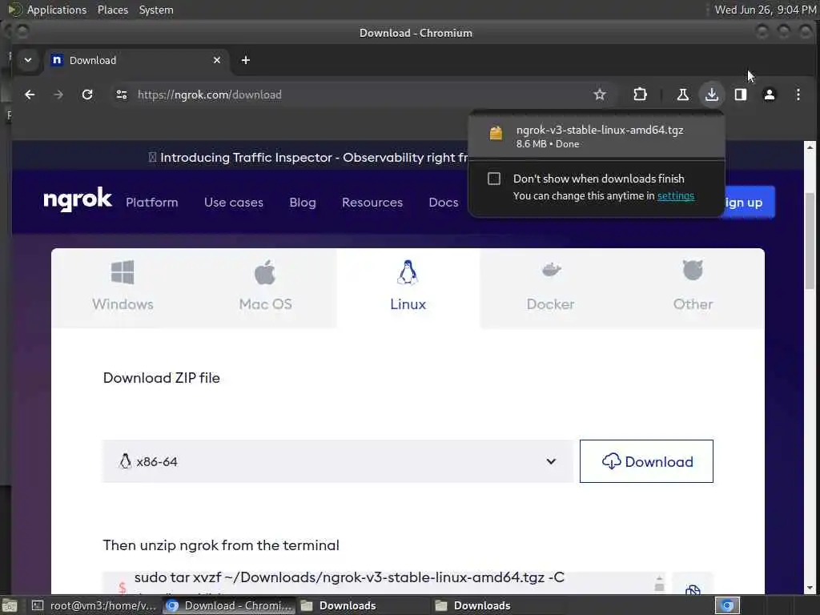Click the Sign up button
The height and width of the screenshot is (615, 820).
pyautogui.click(x=749, y=203)
